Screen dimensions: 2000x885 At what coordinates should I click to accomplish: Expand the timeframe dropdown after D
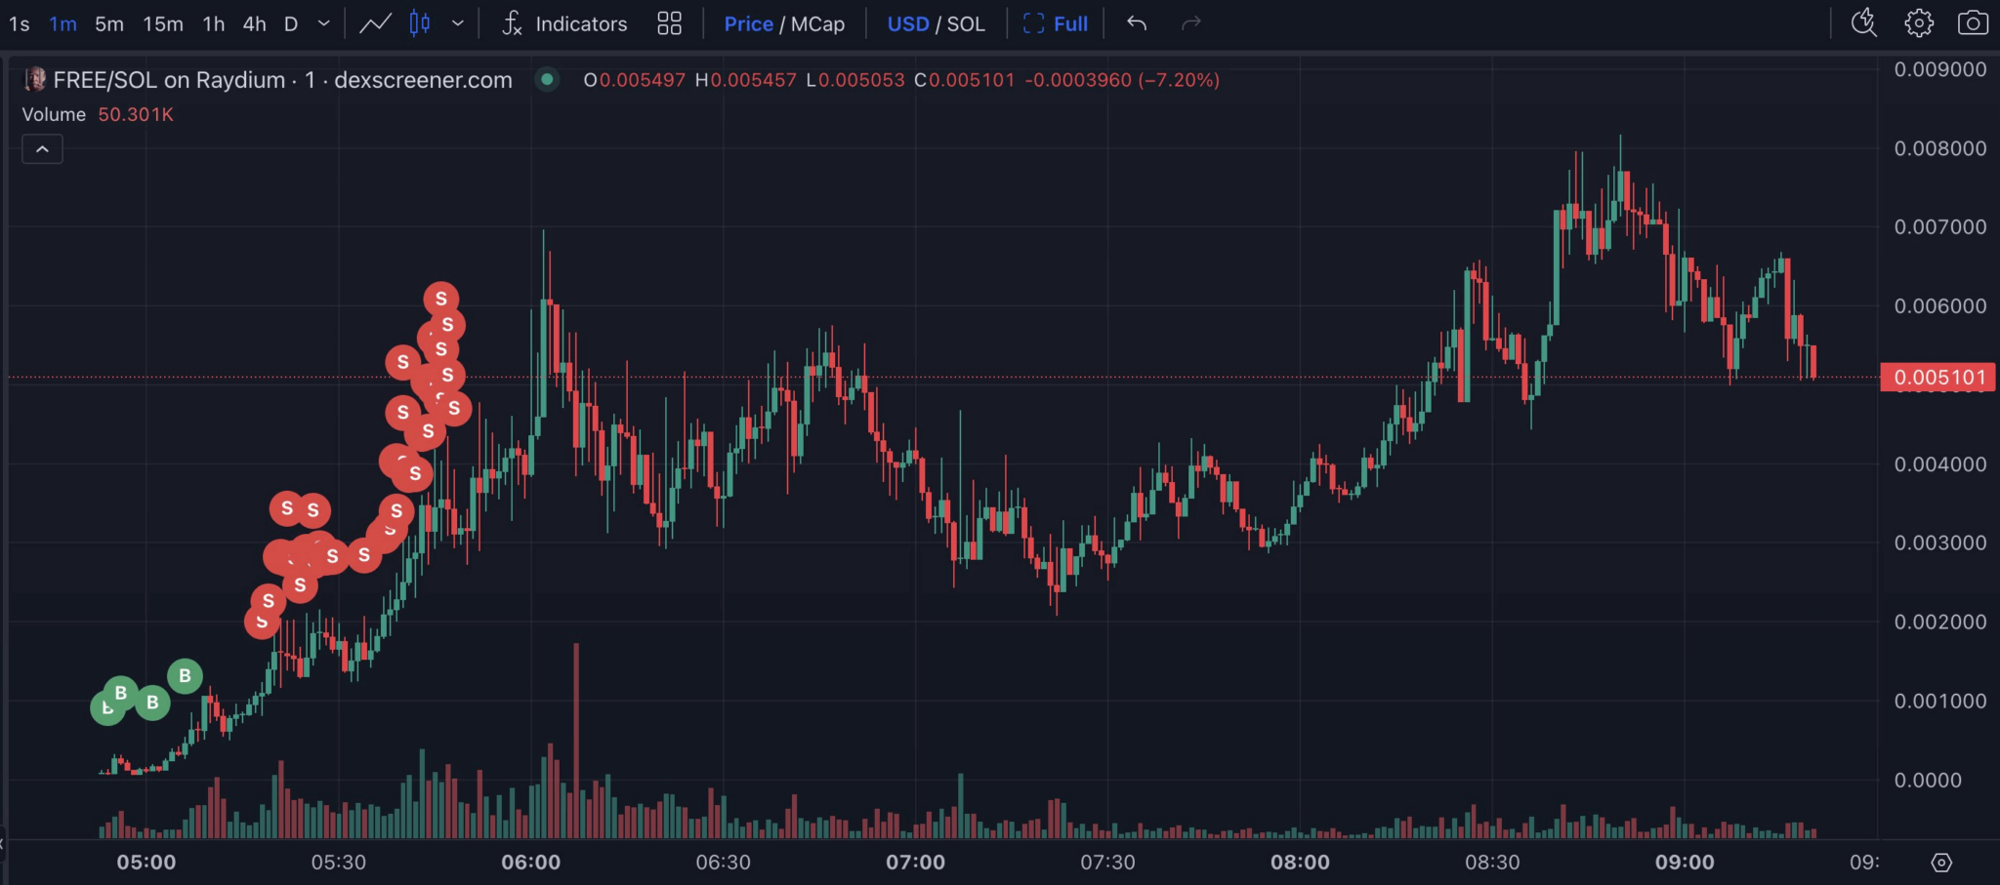[x=324, y=23]
